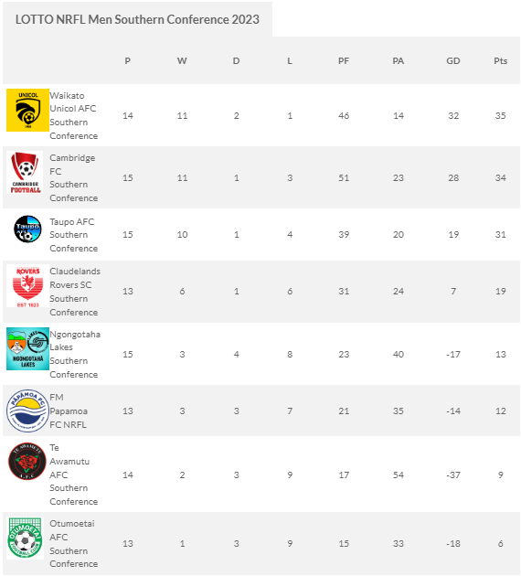The image size is (521, 576).
Task: Open FM Papamoa FC NRFL team link
Action: (x=69, y=411)
